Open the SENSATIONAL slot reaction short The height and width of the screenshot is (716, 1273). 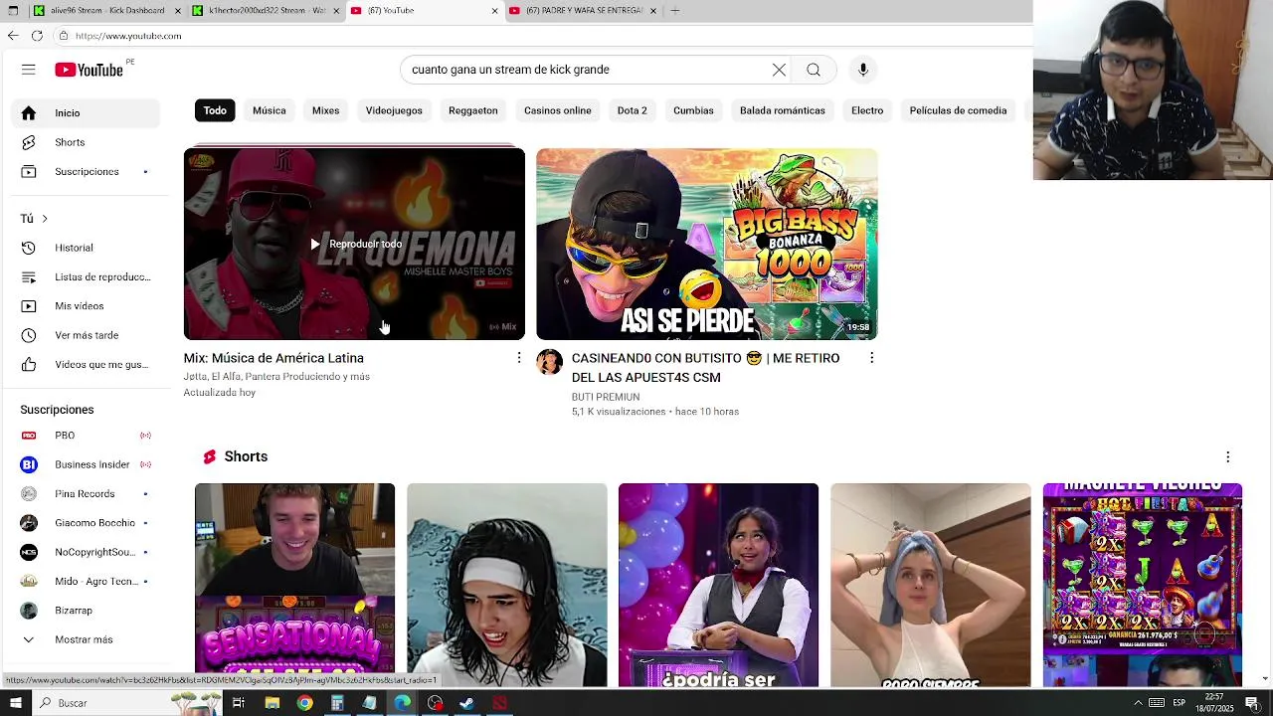[294, 585]
